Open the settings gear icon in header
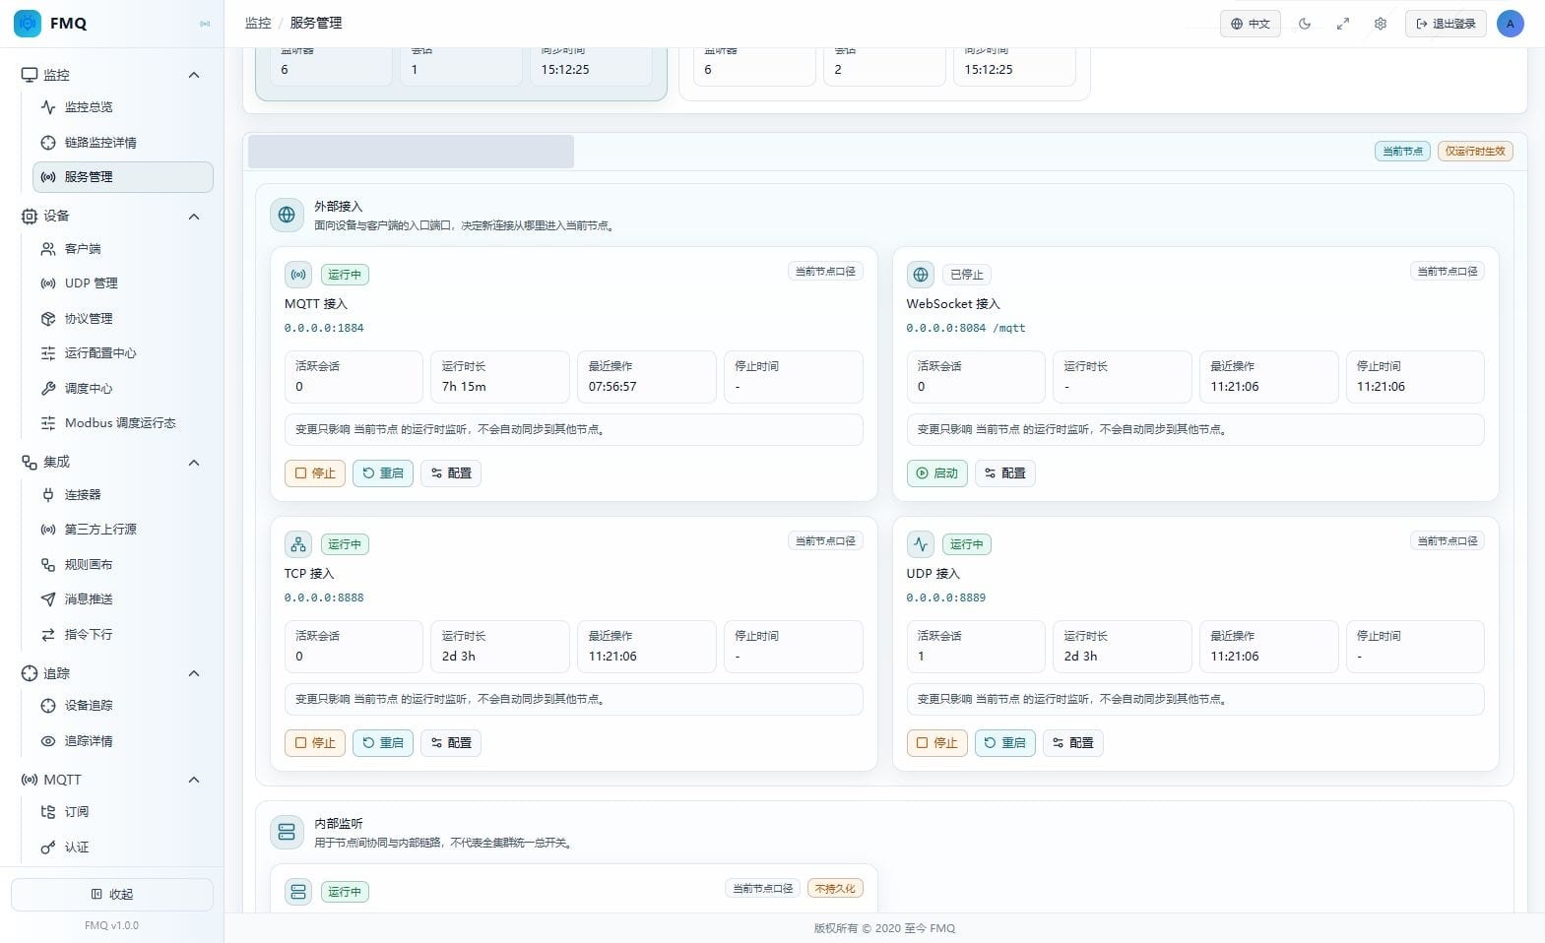Screen dimensions: 1545x943 [1381, 24]
